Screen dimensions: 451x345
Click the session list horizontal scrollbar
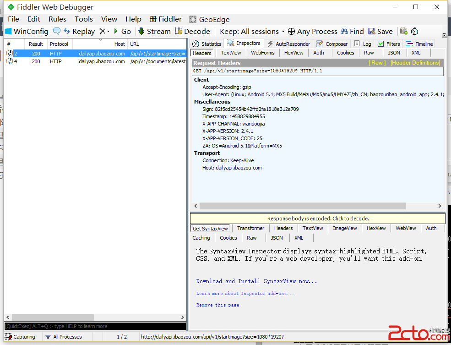[53, 317]
